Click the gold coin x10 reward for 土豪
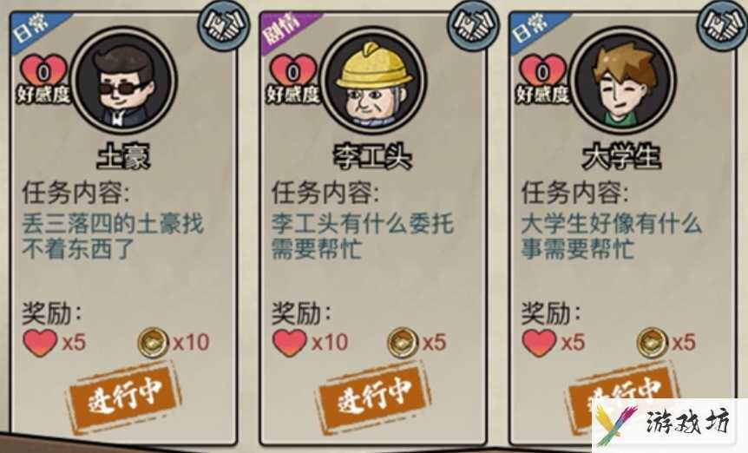Image resolution: width=748 pixels, height=453 pixels. pyautogui.click(x=174, y=343)
